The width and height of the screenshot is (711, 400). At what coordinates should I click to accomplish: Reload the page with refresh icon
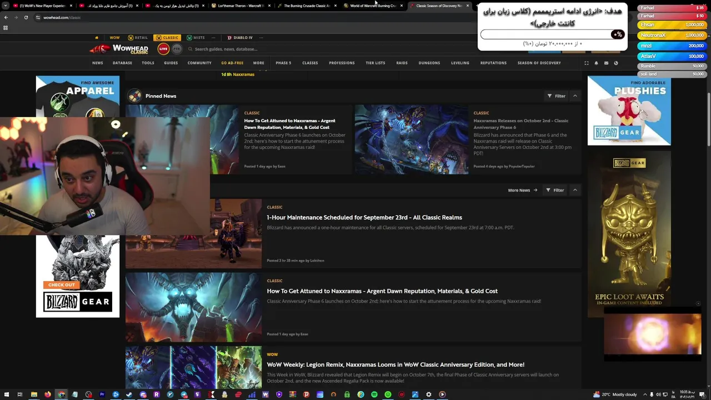click(26, 17)
